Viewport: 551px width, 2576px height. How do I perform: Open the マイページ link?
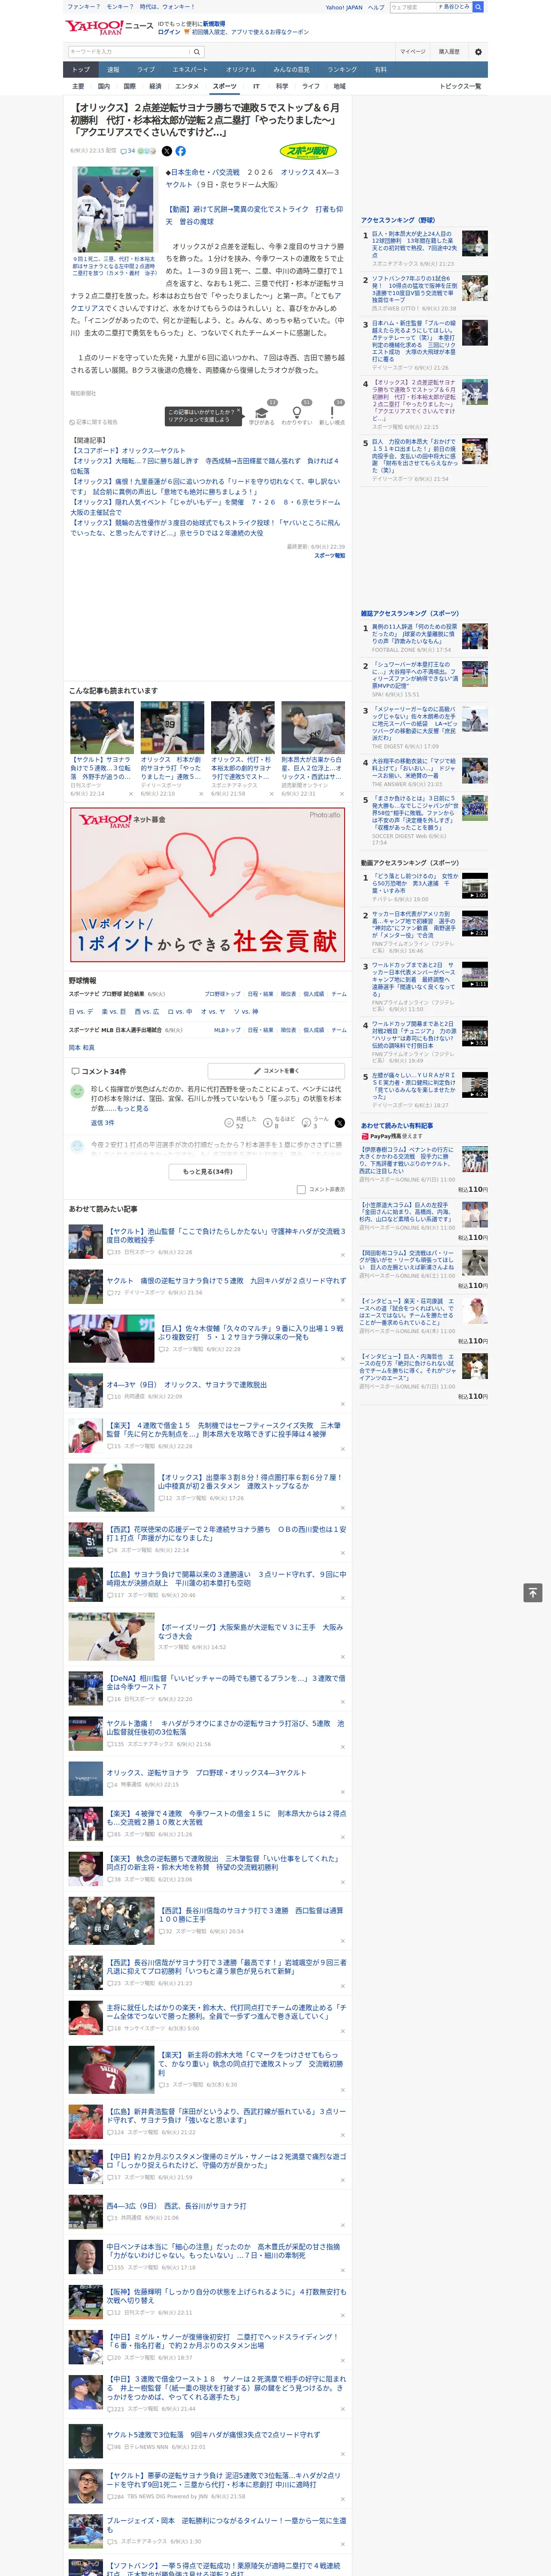413,52
